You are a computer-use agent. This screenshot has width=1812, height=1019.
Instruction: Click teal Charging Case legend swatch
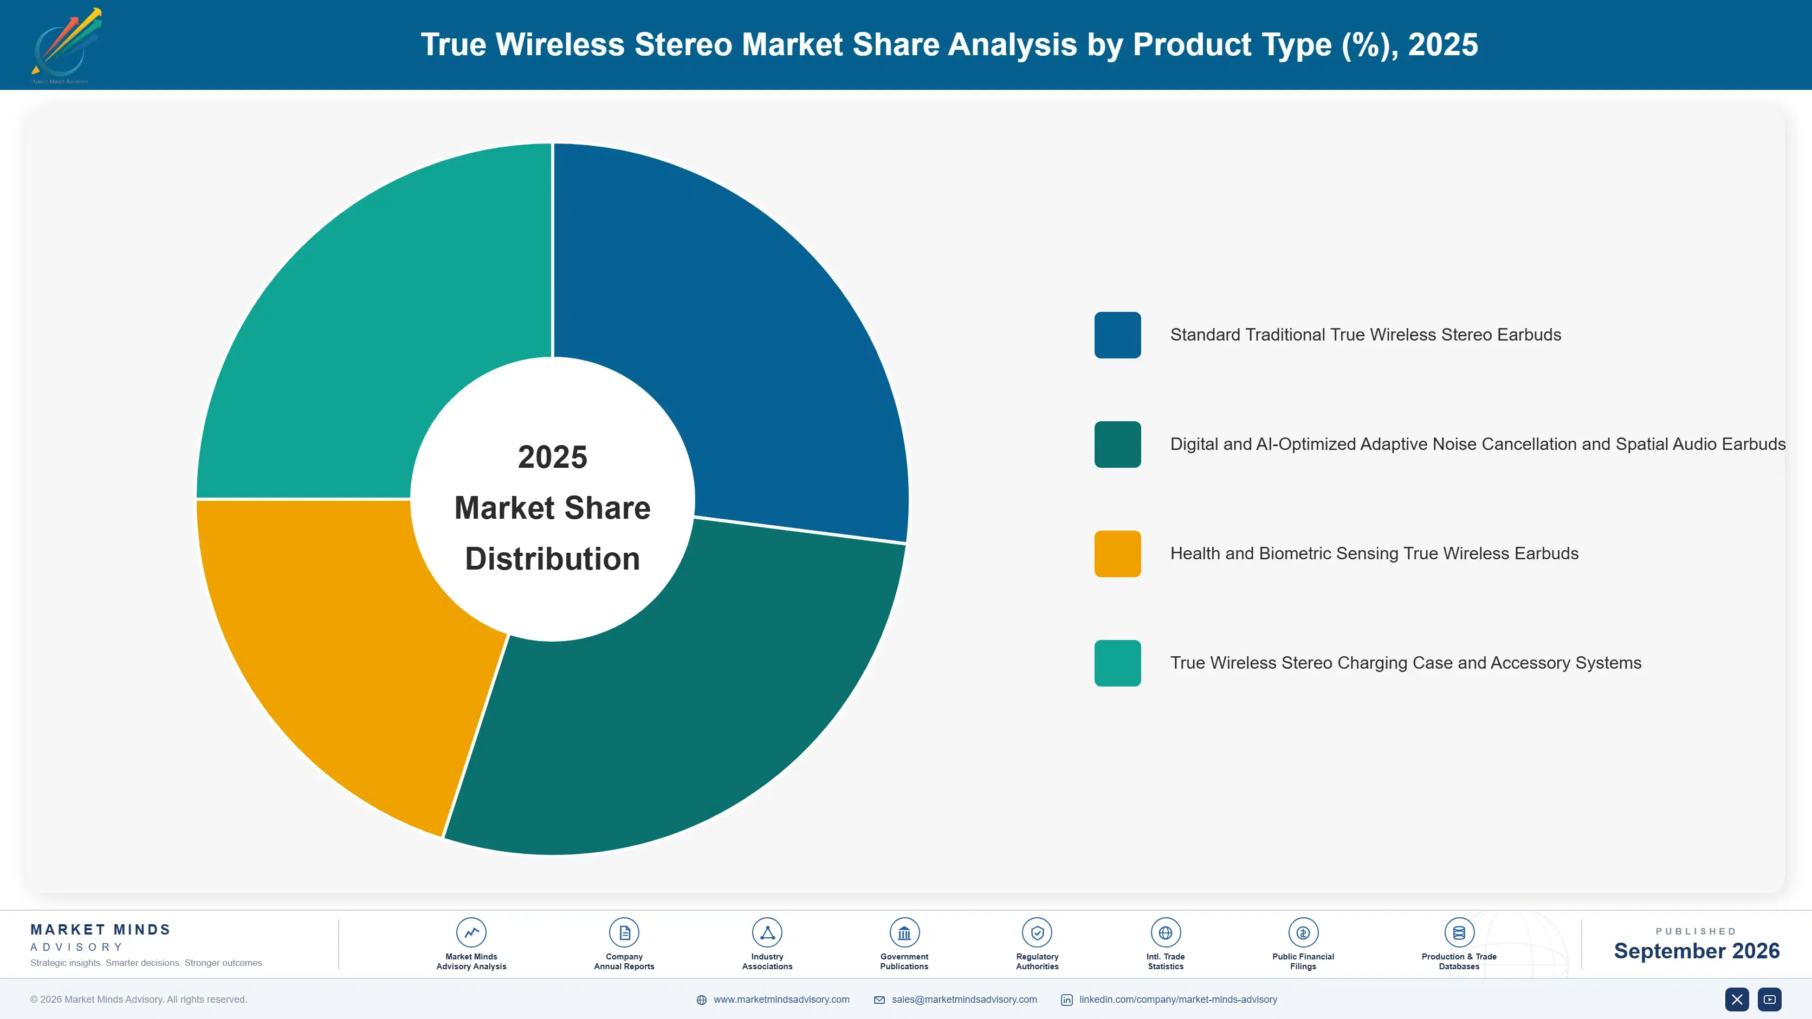point(1118,663)
